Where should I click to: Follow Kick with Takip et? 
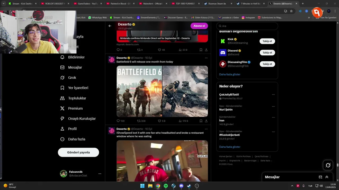(267, 41)
